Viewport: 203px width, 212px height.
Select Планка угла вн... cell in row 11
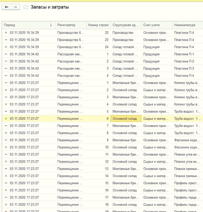(x=187, y=154)
